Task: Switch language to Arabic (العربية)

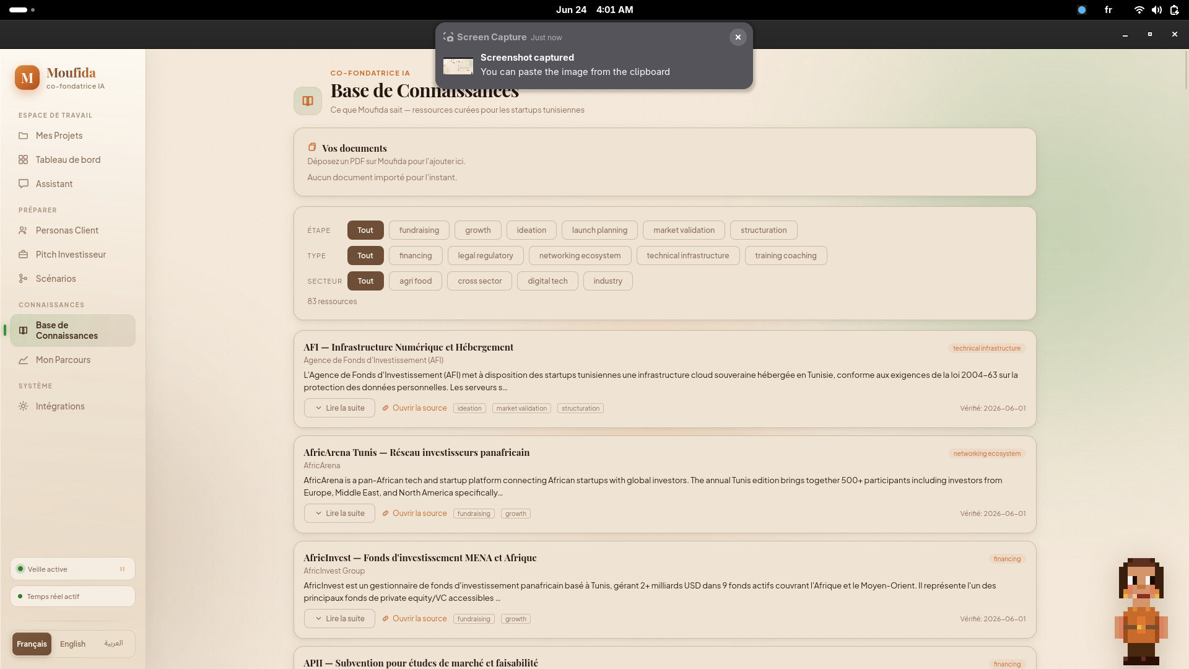Action: click(x=113, y=644)
